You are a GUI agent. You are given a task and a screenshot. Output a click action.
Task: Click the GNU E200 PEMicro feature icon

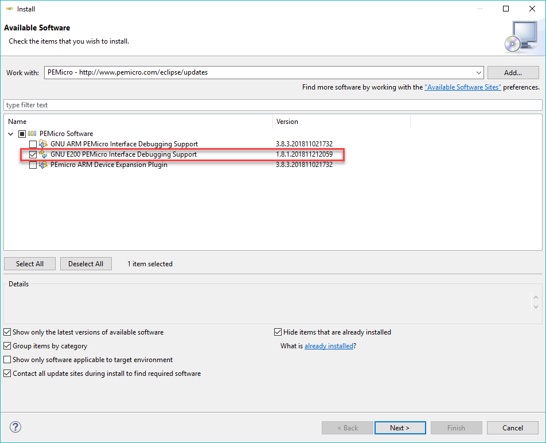43,154
